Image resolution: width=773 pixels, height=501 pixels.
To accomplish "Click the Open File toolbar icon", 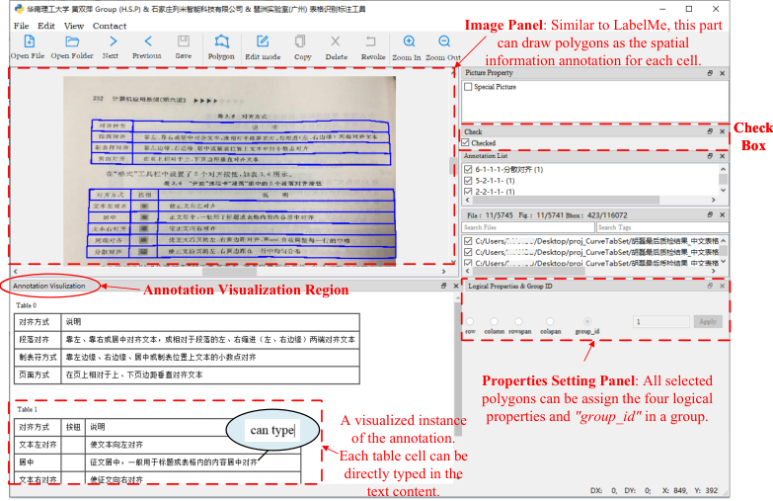I will (x=29, y=42).
